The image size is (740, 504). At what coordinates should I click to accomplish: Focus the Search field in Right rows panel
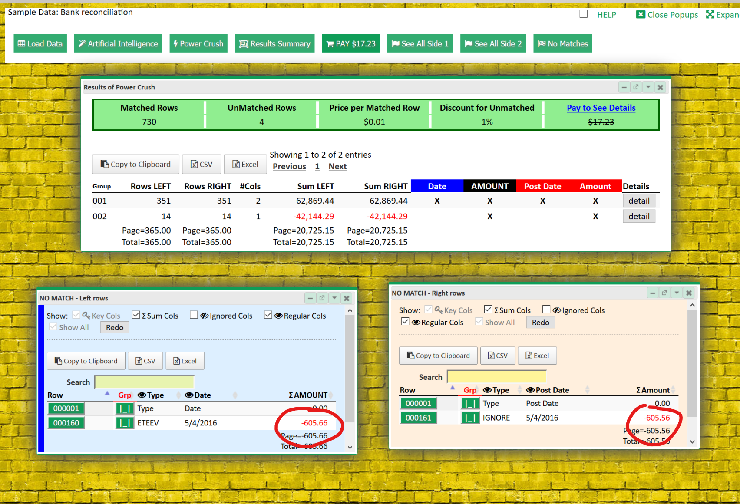coord(496,377)
